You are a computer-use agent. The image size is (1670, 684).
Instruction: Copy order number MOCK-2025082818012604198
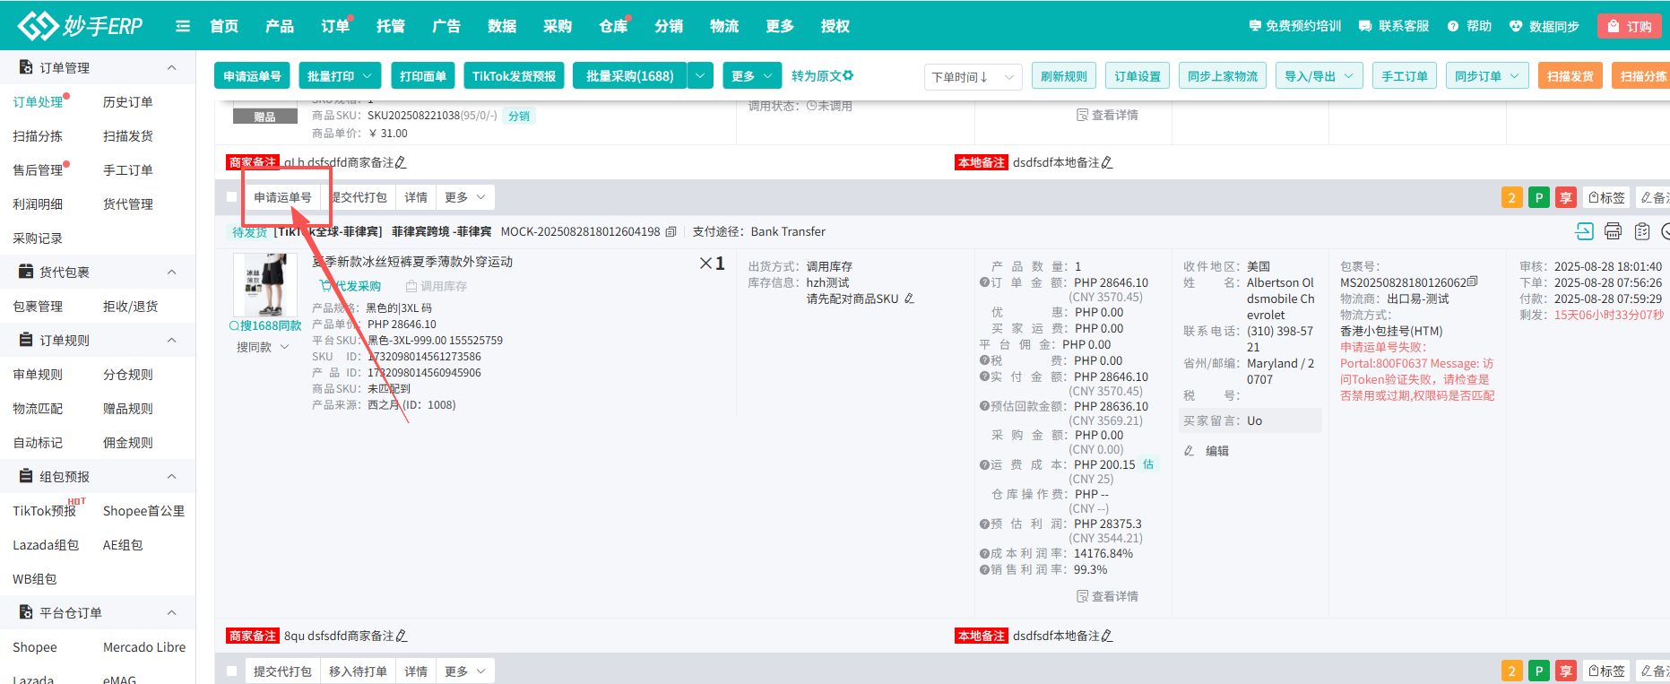coord(671,232)
